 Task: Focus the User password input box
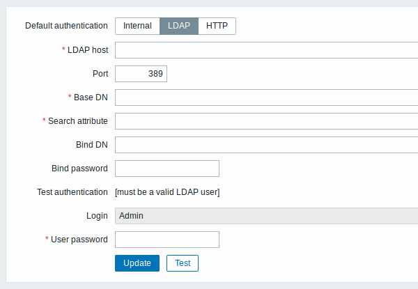167,240
